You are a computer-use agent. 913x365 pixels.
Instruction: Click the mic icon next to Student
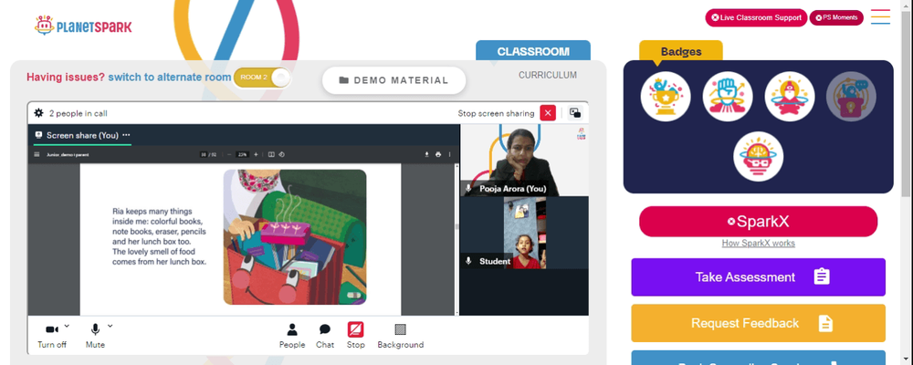pos(468,261)
